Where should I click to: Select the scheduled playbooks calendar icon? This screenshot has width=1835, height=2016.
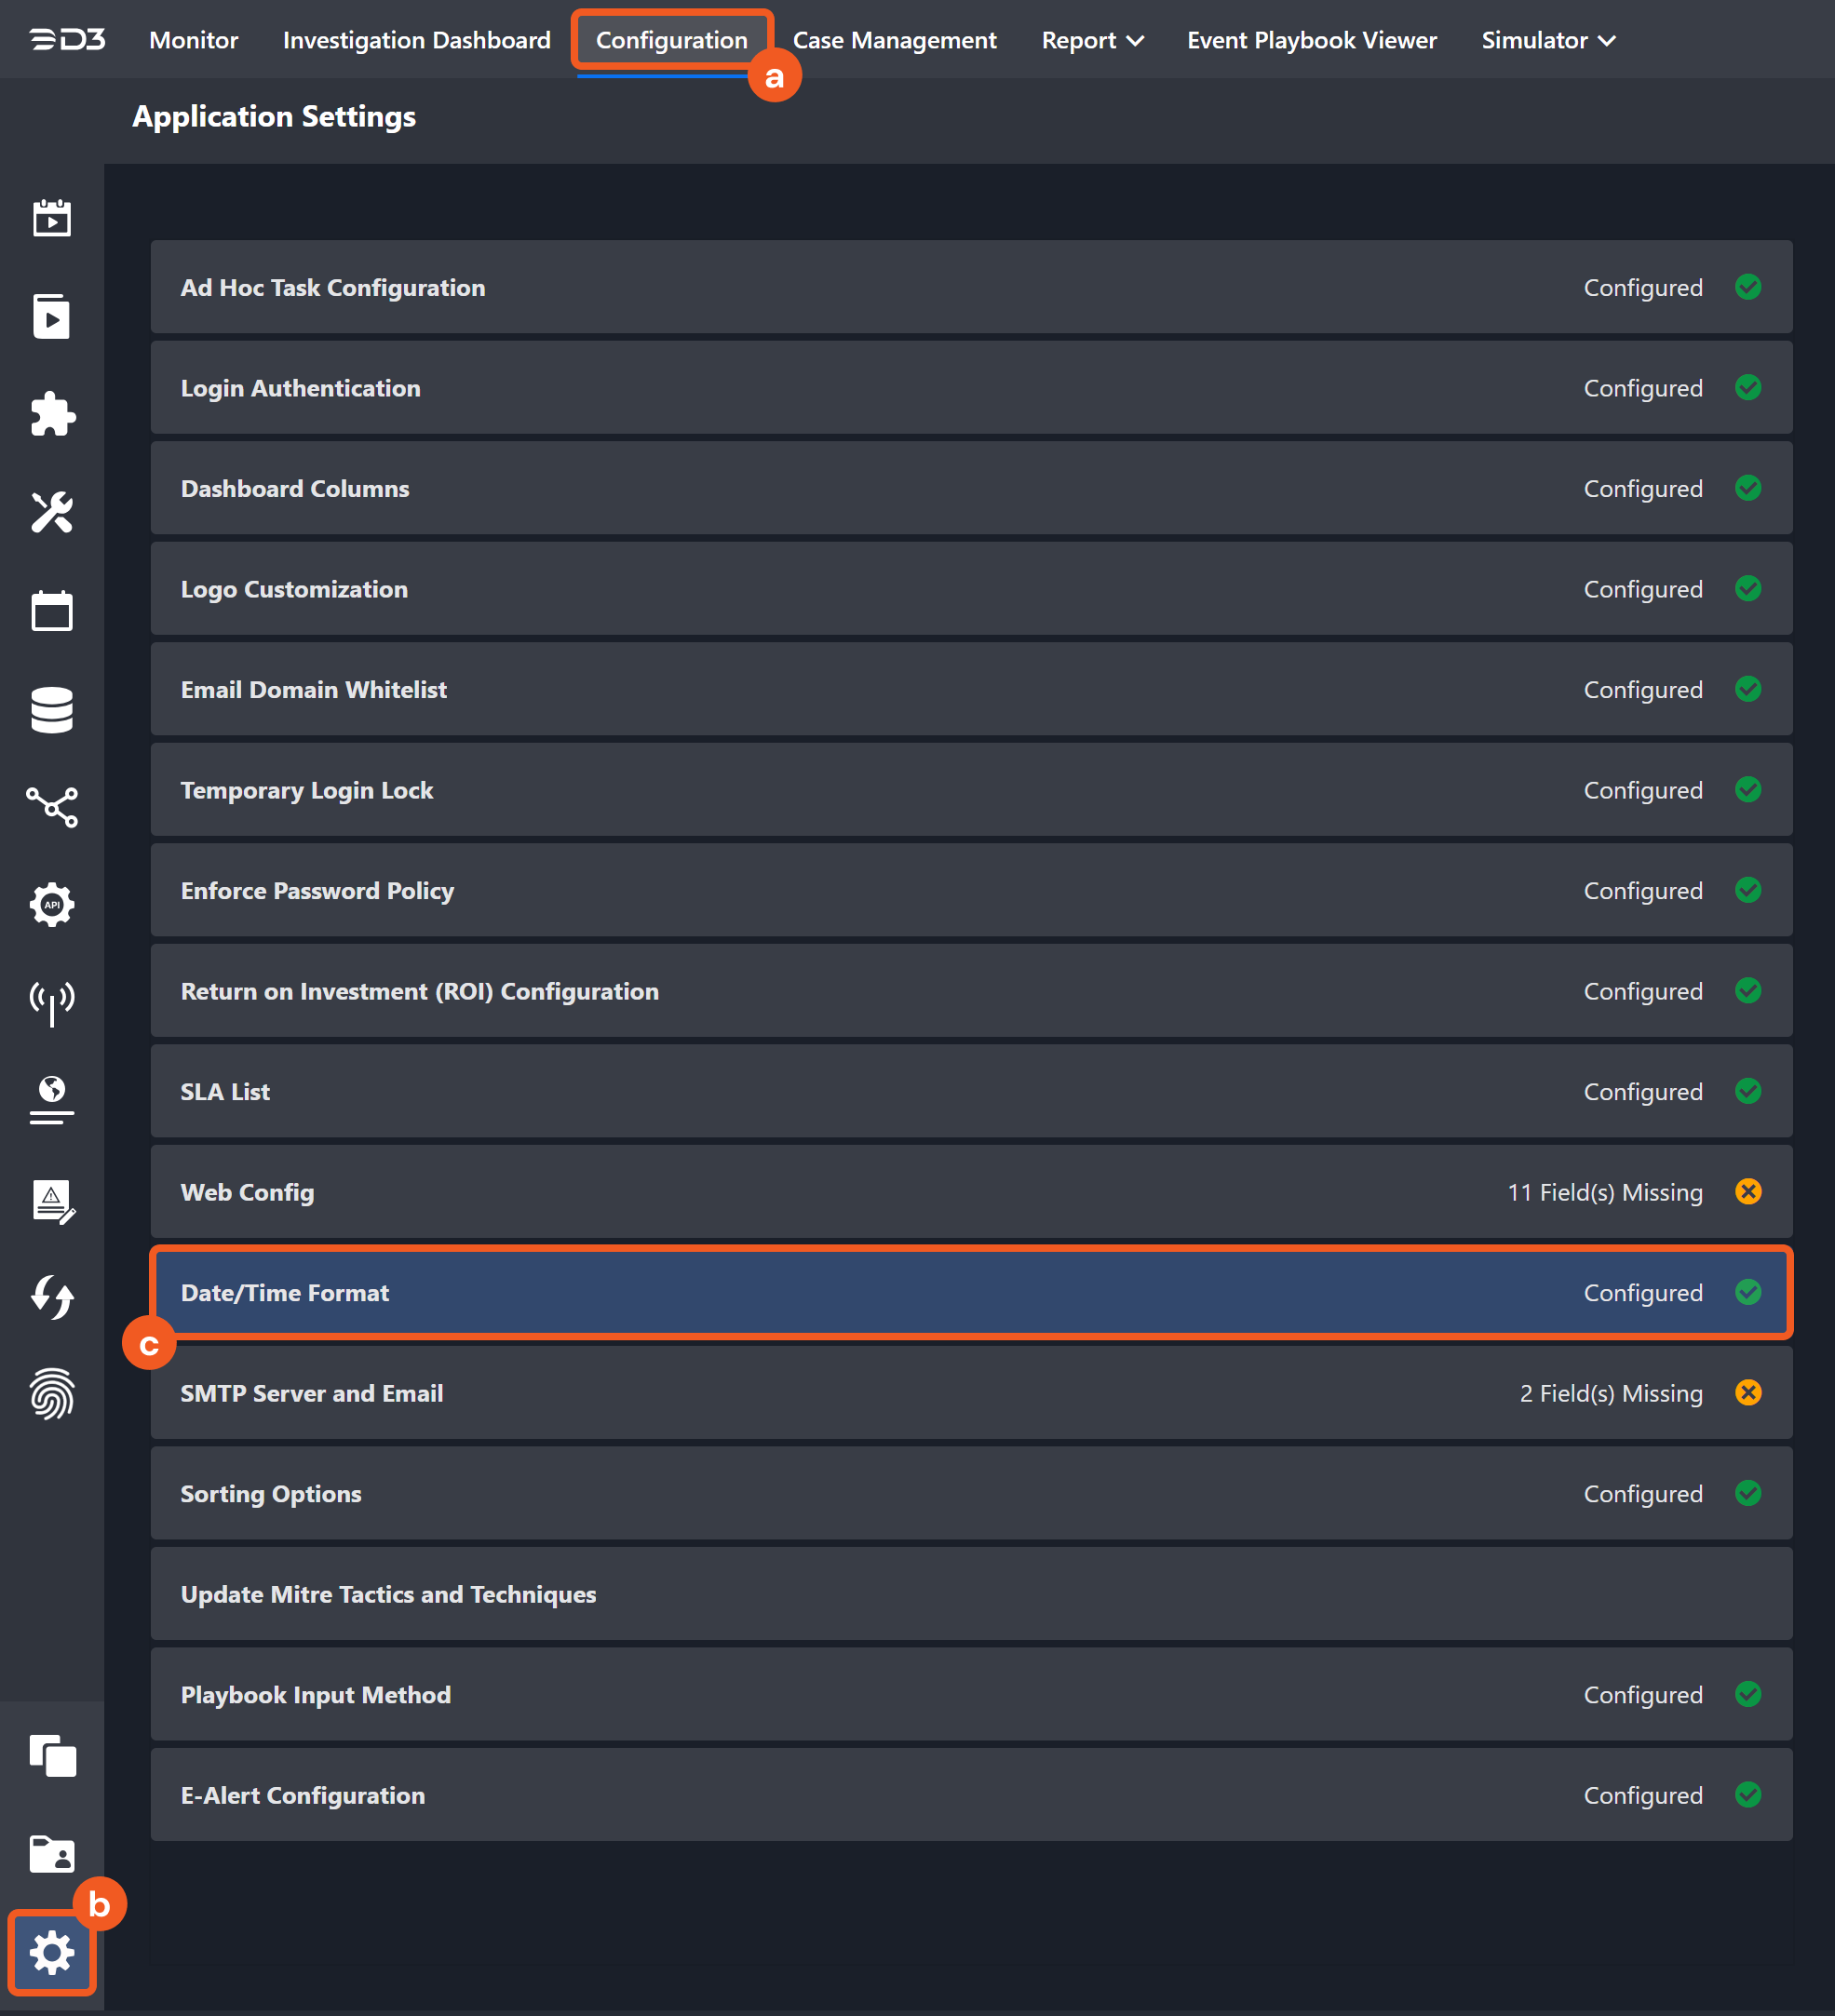coord(52,217)
